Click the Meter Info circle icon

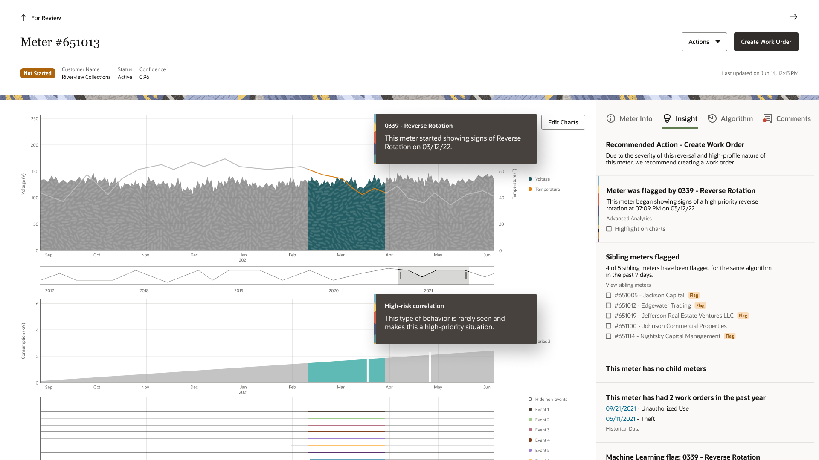[611, 118]
